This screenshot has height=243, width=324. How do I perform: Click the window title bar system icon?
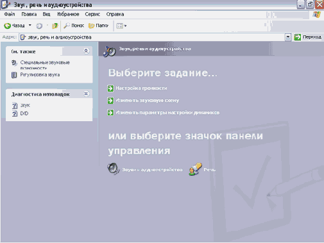[x=5, y=4]
